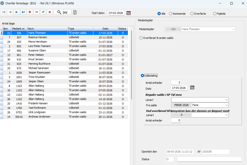Image resolution: width=247 pixels, height=165 pixels.
Task: Open calendar icon beside Udbetaling Dato field
Action: click(192, 88)
